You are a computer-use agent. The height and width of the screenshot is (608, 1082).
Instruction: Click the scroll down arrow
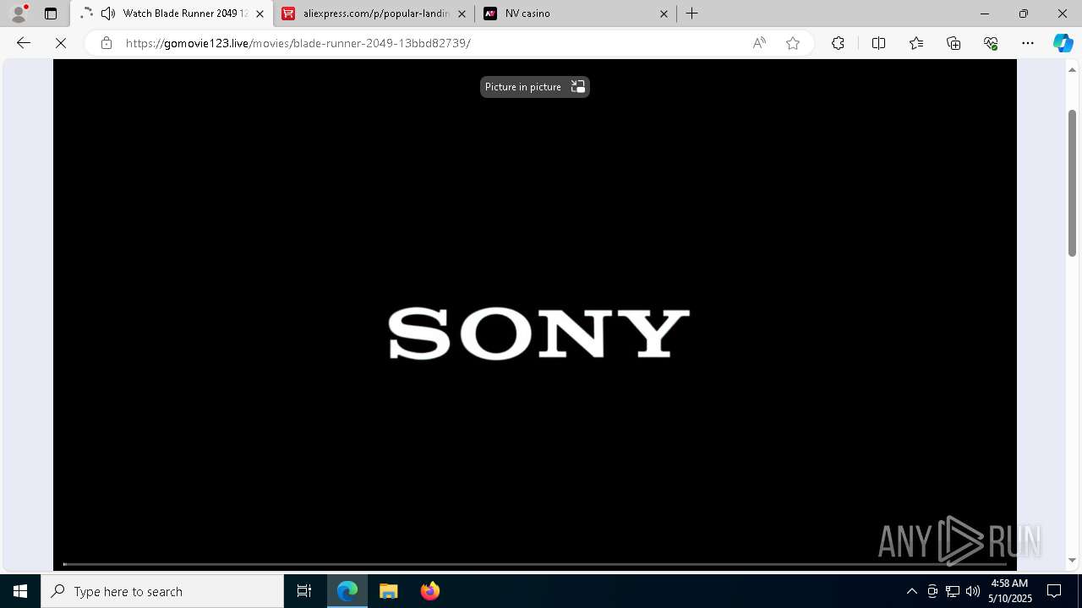point(1072,560)
